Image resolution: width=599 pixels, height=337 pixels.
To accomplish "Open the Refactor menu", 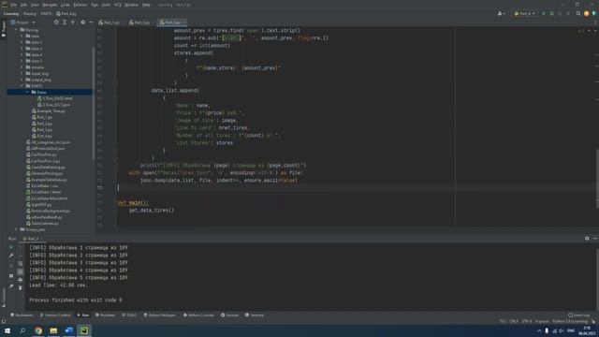I will point(80,5).
